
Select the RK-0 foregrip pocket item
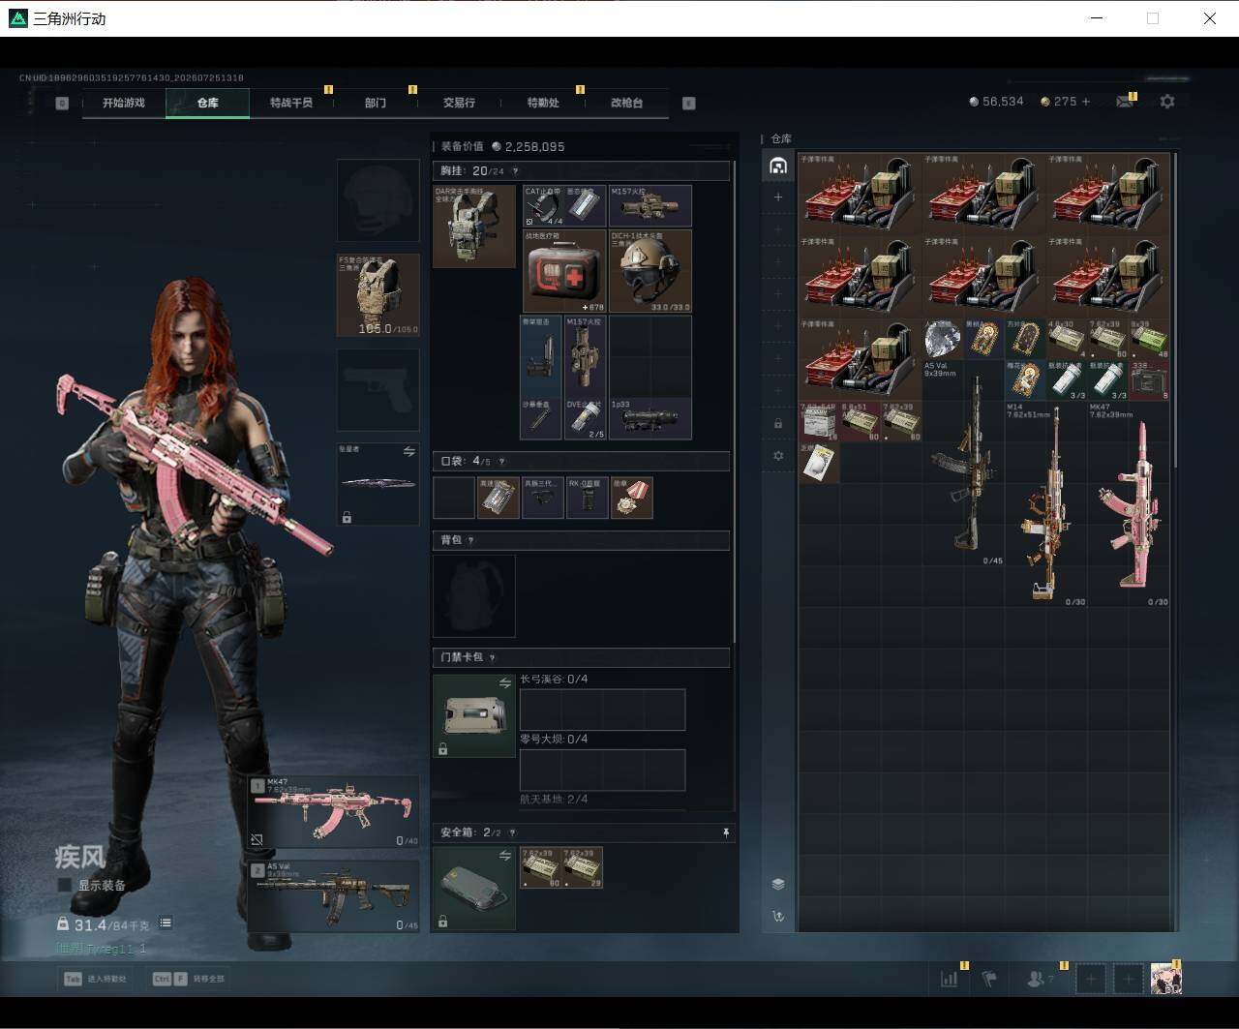coord(587,498)
